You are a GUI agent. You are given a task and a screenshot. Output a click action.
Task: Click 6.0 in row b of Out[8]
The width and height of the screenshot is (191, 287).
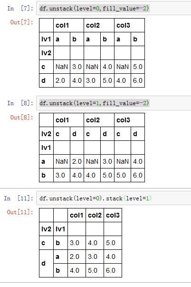coord(138,175)
